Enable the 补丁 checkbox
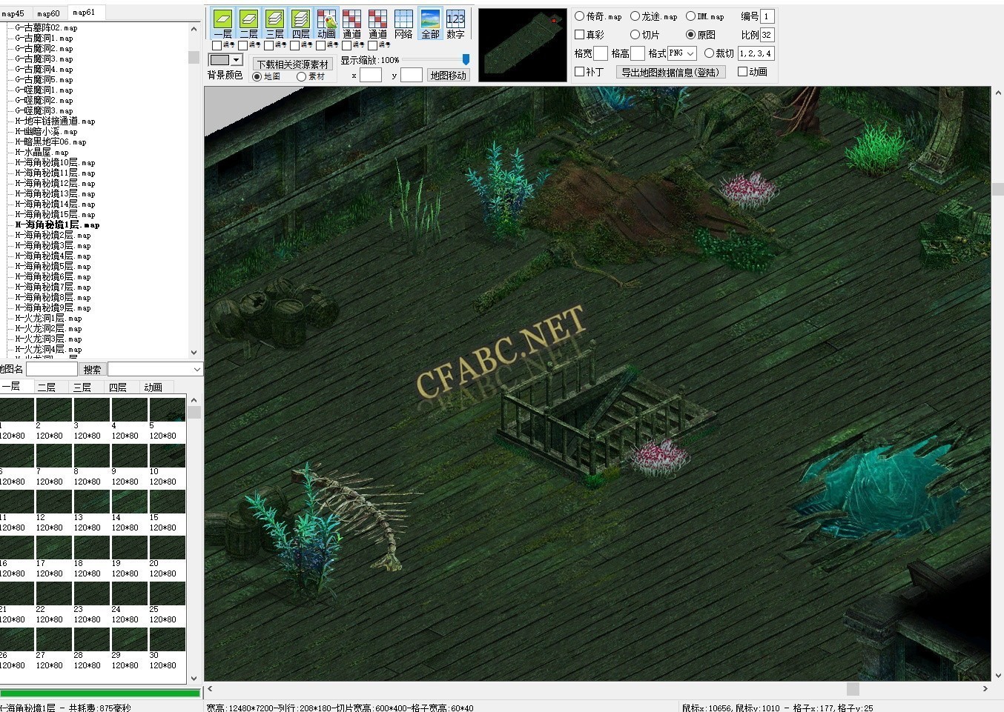 580,72
